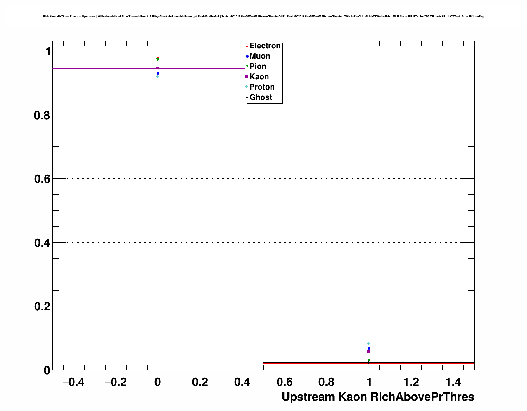
Task: Select the blue Muon data point at x=0
Action: (x=158, y=73)
